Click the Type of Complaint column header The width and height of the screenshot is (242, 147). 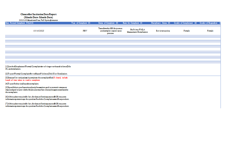coord(81,23)
